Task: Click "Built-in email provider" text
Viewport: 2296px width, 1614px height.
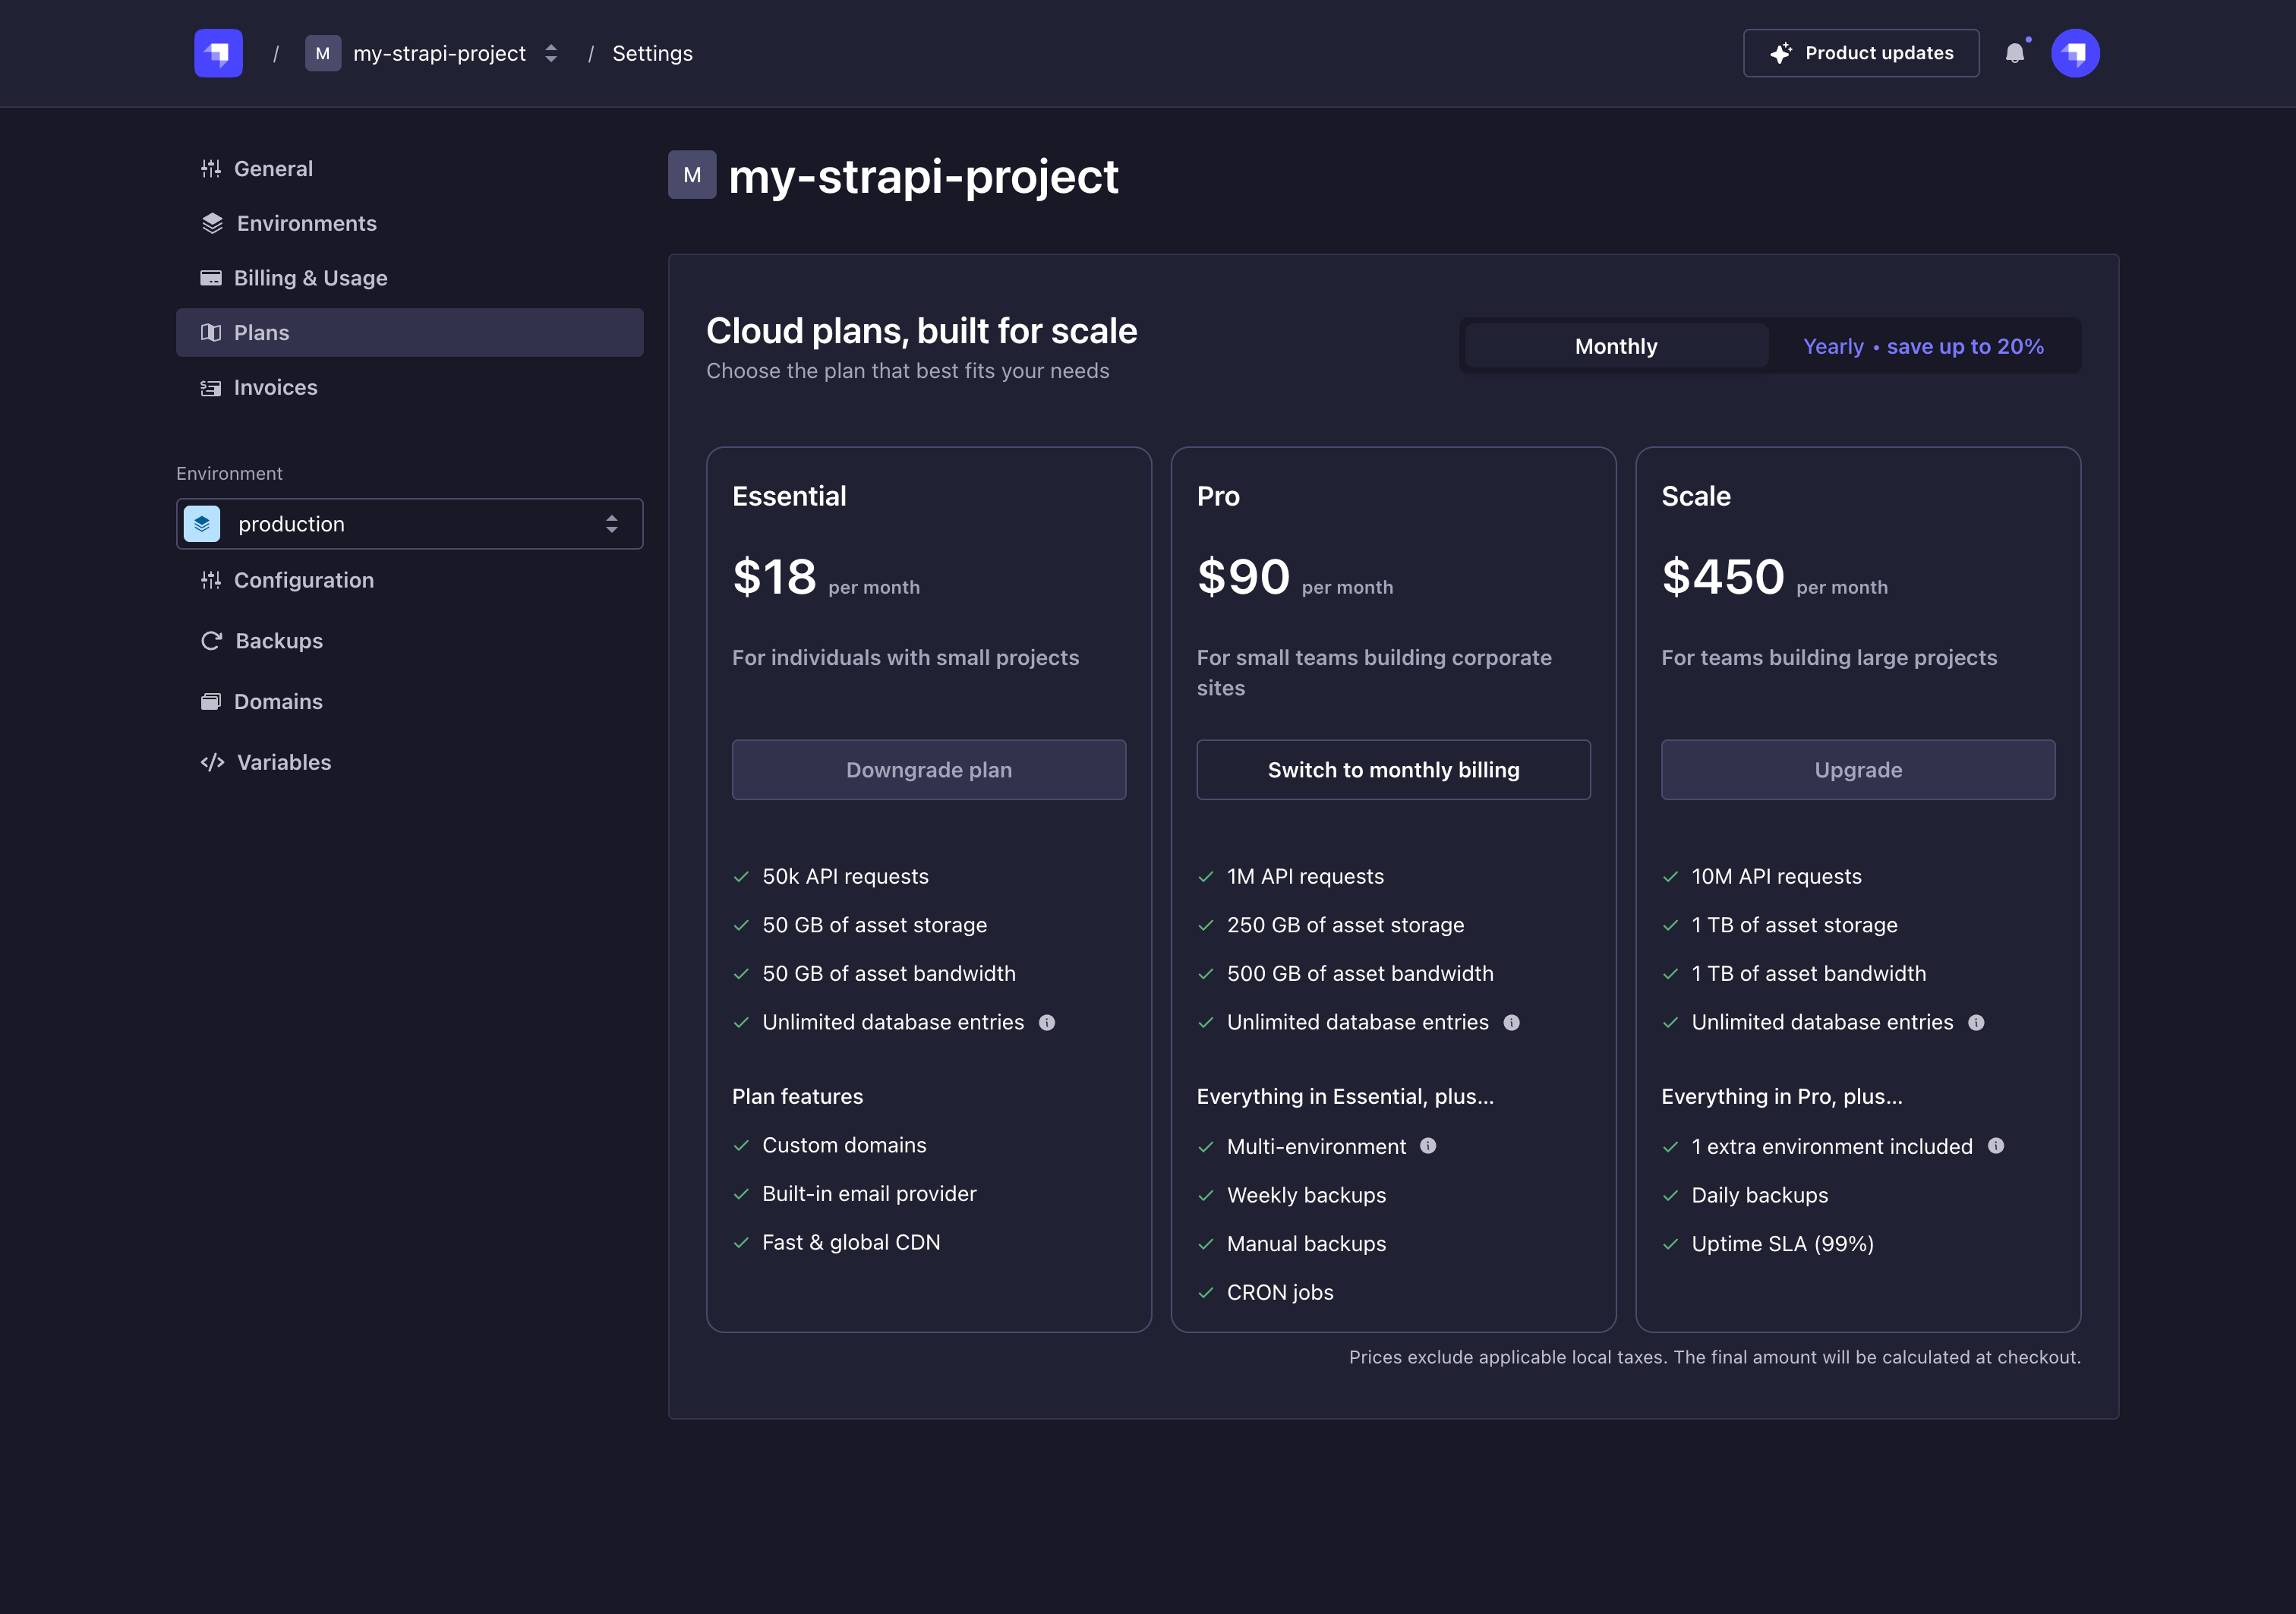Action: (869, 1194)
